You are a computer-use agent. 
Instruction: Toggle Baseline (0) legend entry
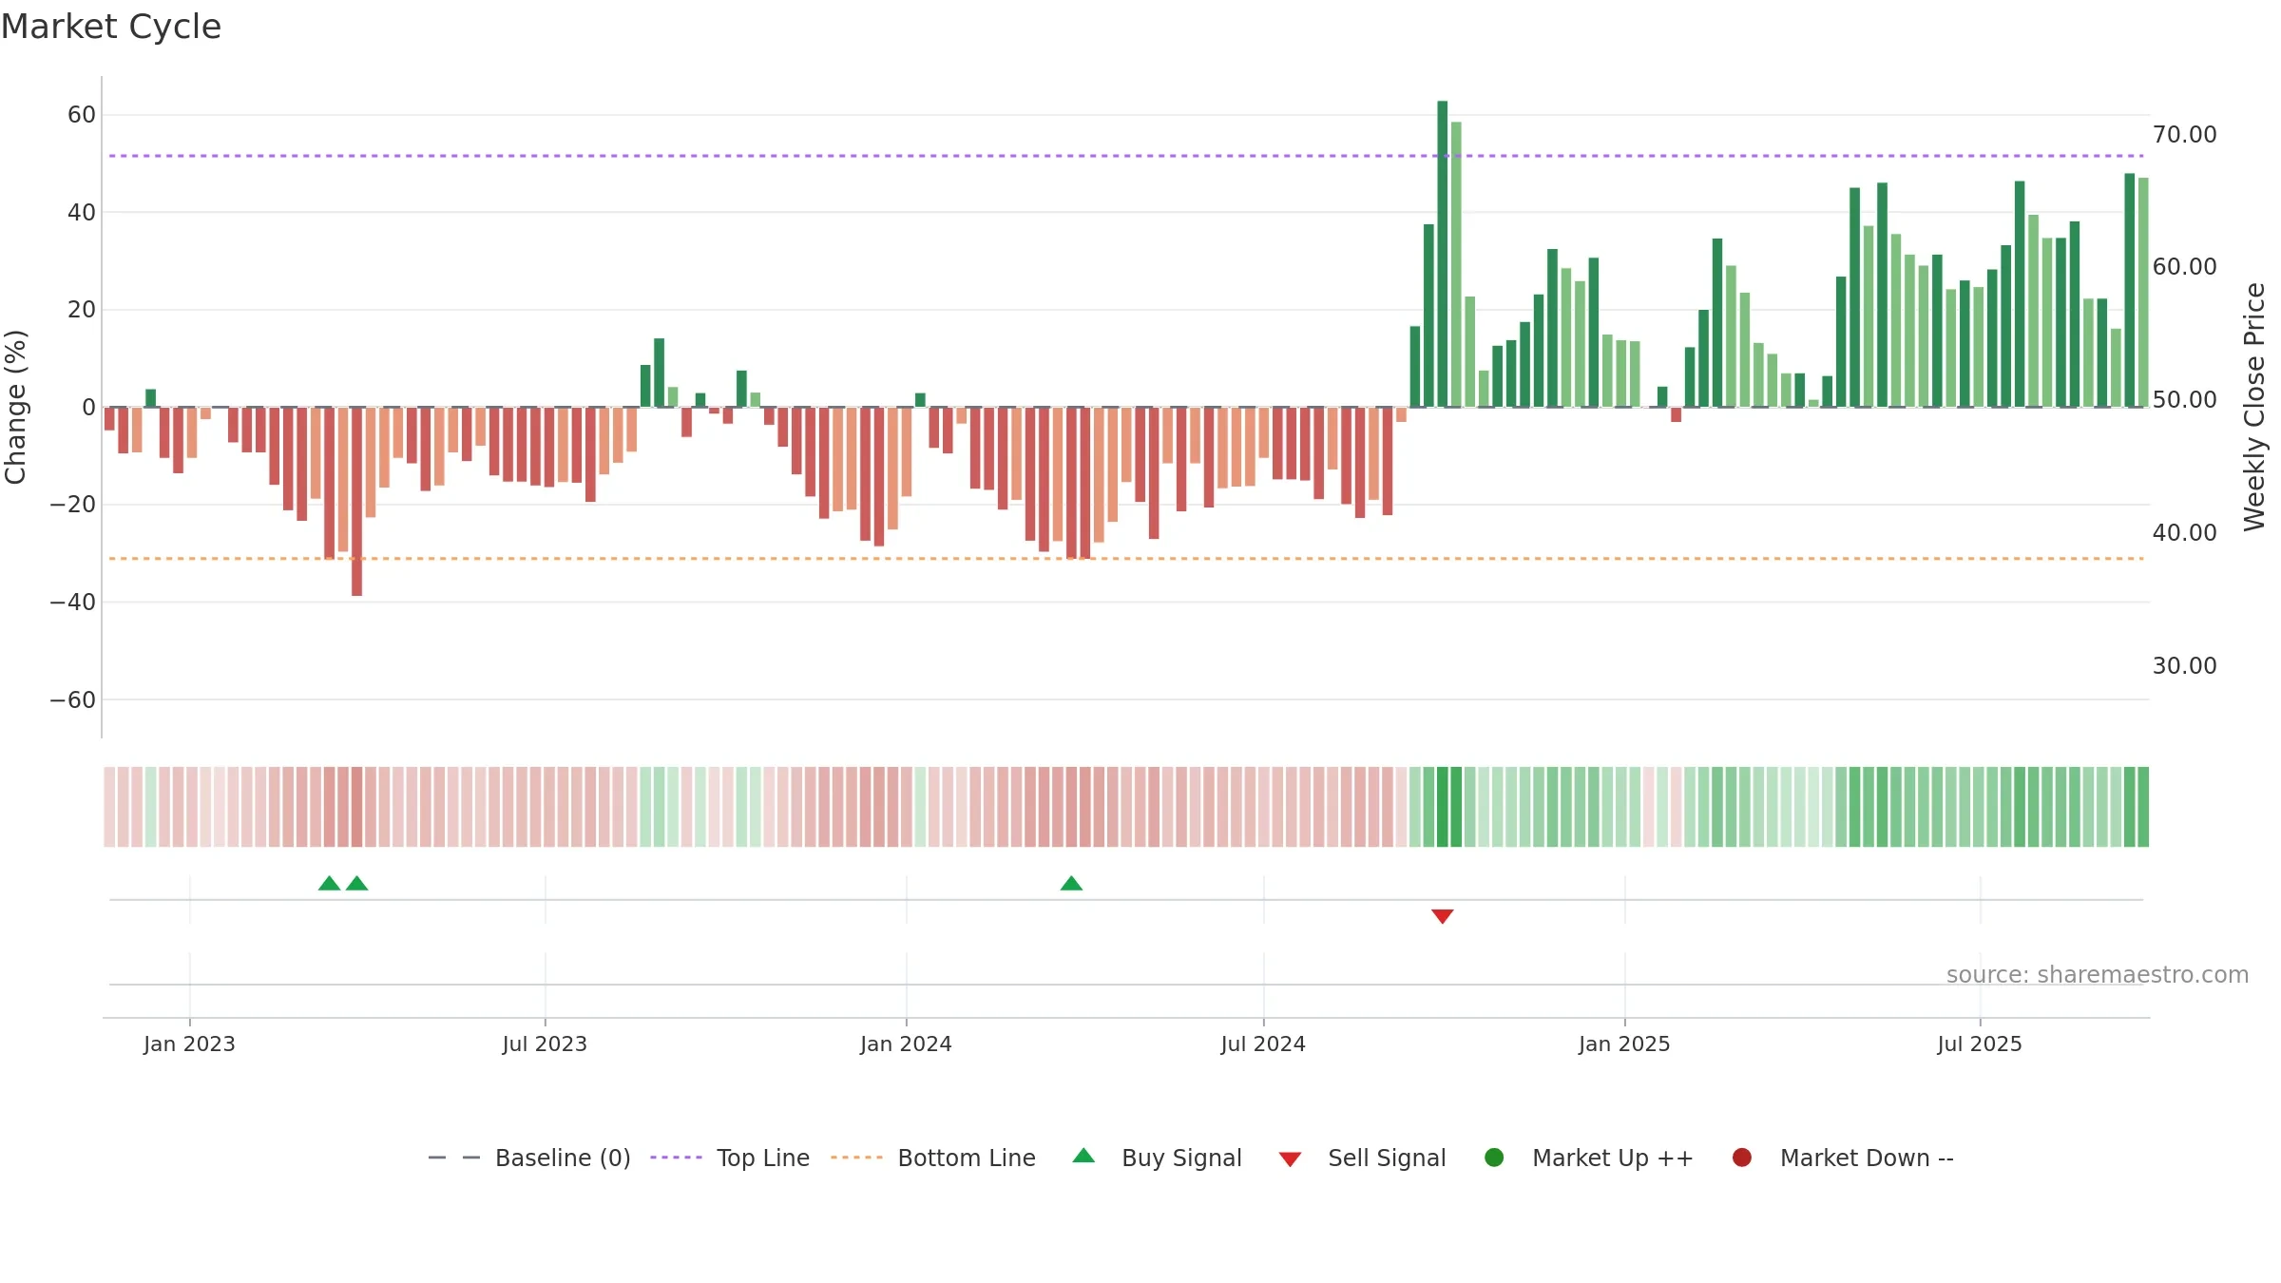click(529, 1158)
